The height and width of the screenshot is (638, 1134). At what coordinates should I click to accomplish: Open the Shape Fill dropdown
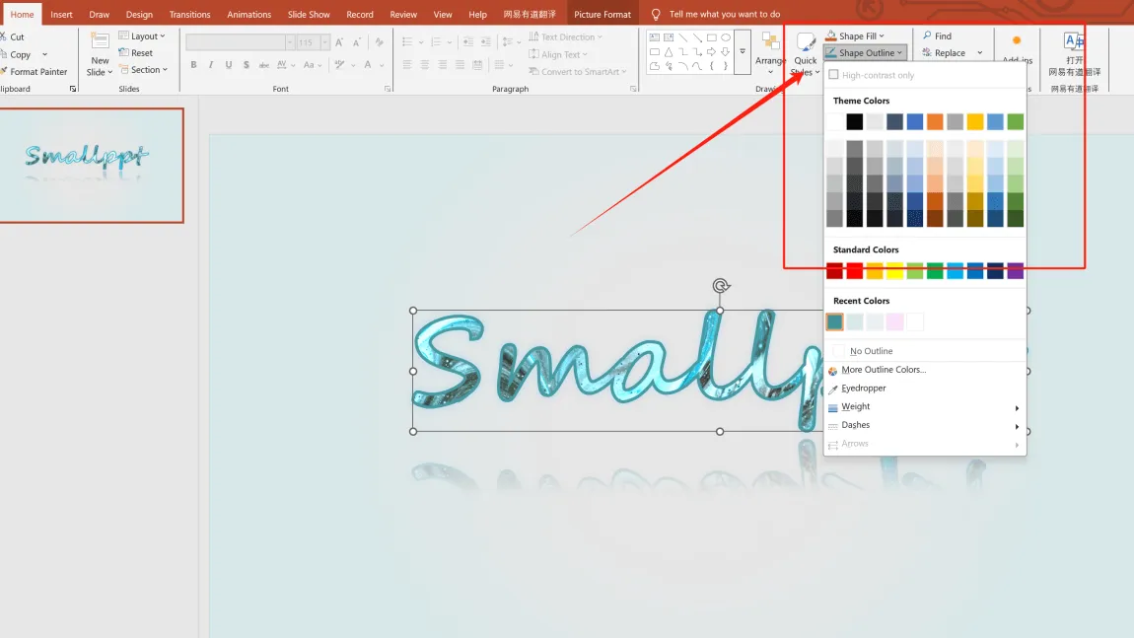[856, 35]
